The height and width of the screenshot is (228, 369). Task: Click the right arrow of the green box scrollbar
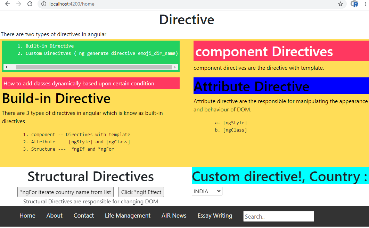point(175,67)
